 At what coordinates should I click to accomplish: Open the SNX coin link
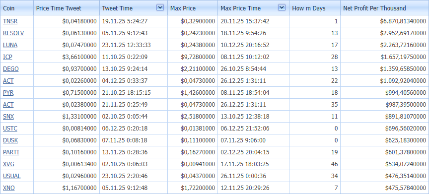tap(8, 117)
